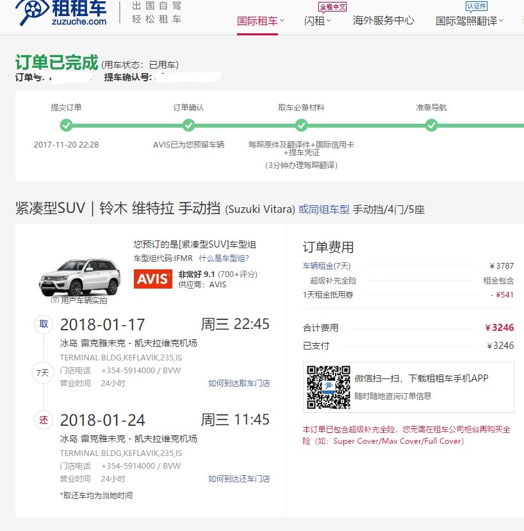Expand the 国际驾照翻译 dropdown menu
This screenshot has width=524, height=531.
click(x=470, y=21)
